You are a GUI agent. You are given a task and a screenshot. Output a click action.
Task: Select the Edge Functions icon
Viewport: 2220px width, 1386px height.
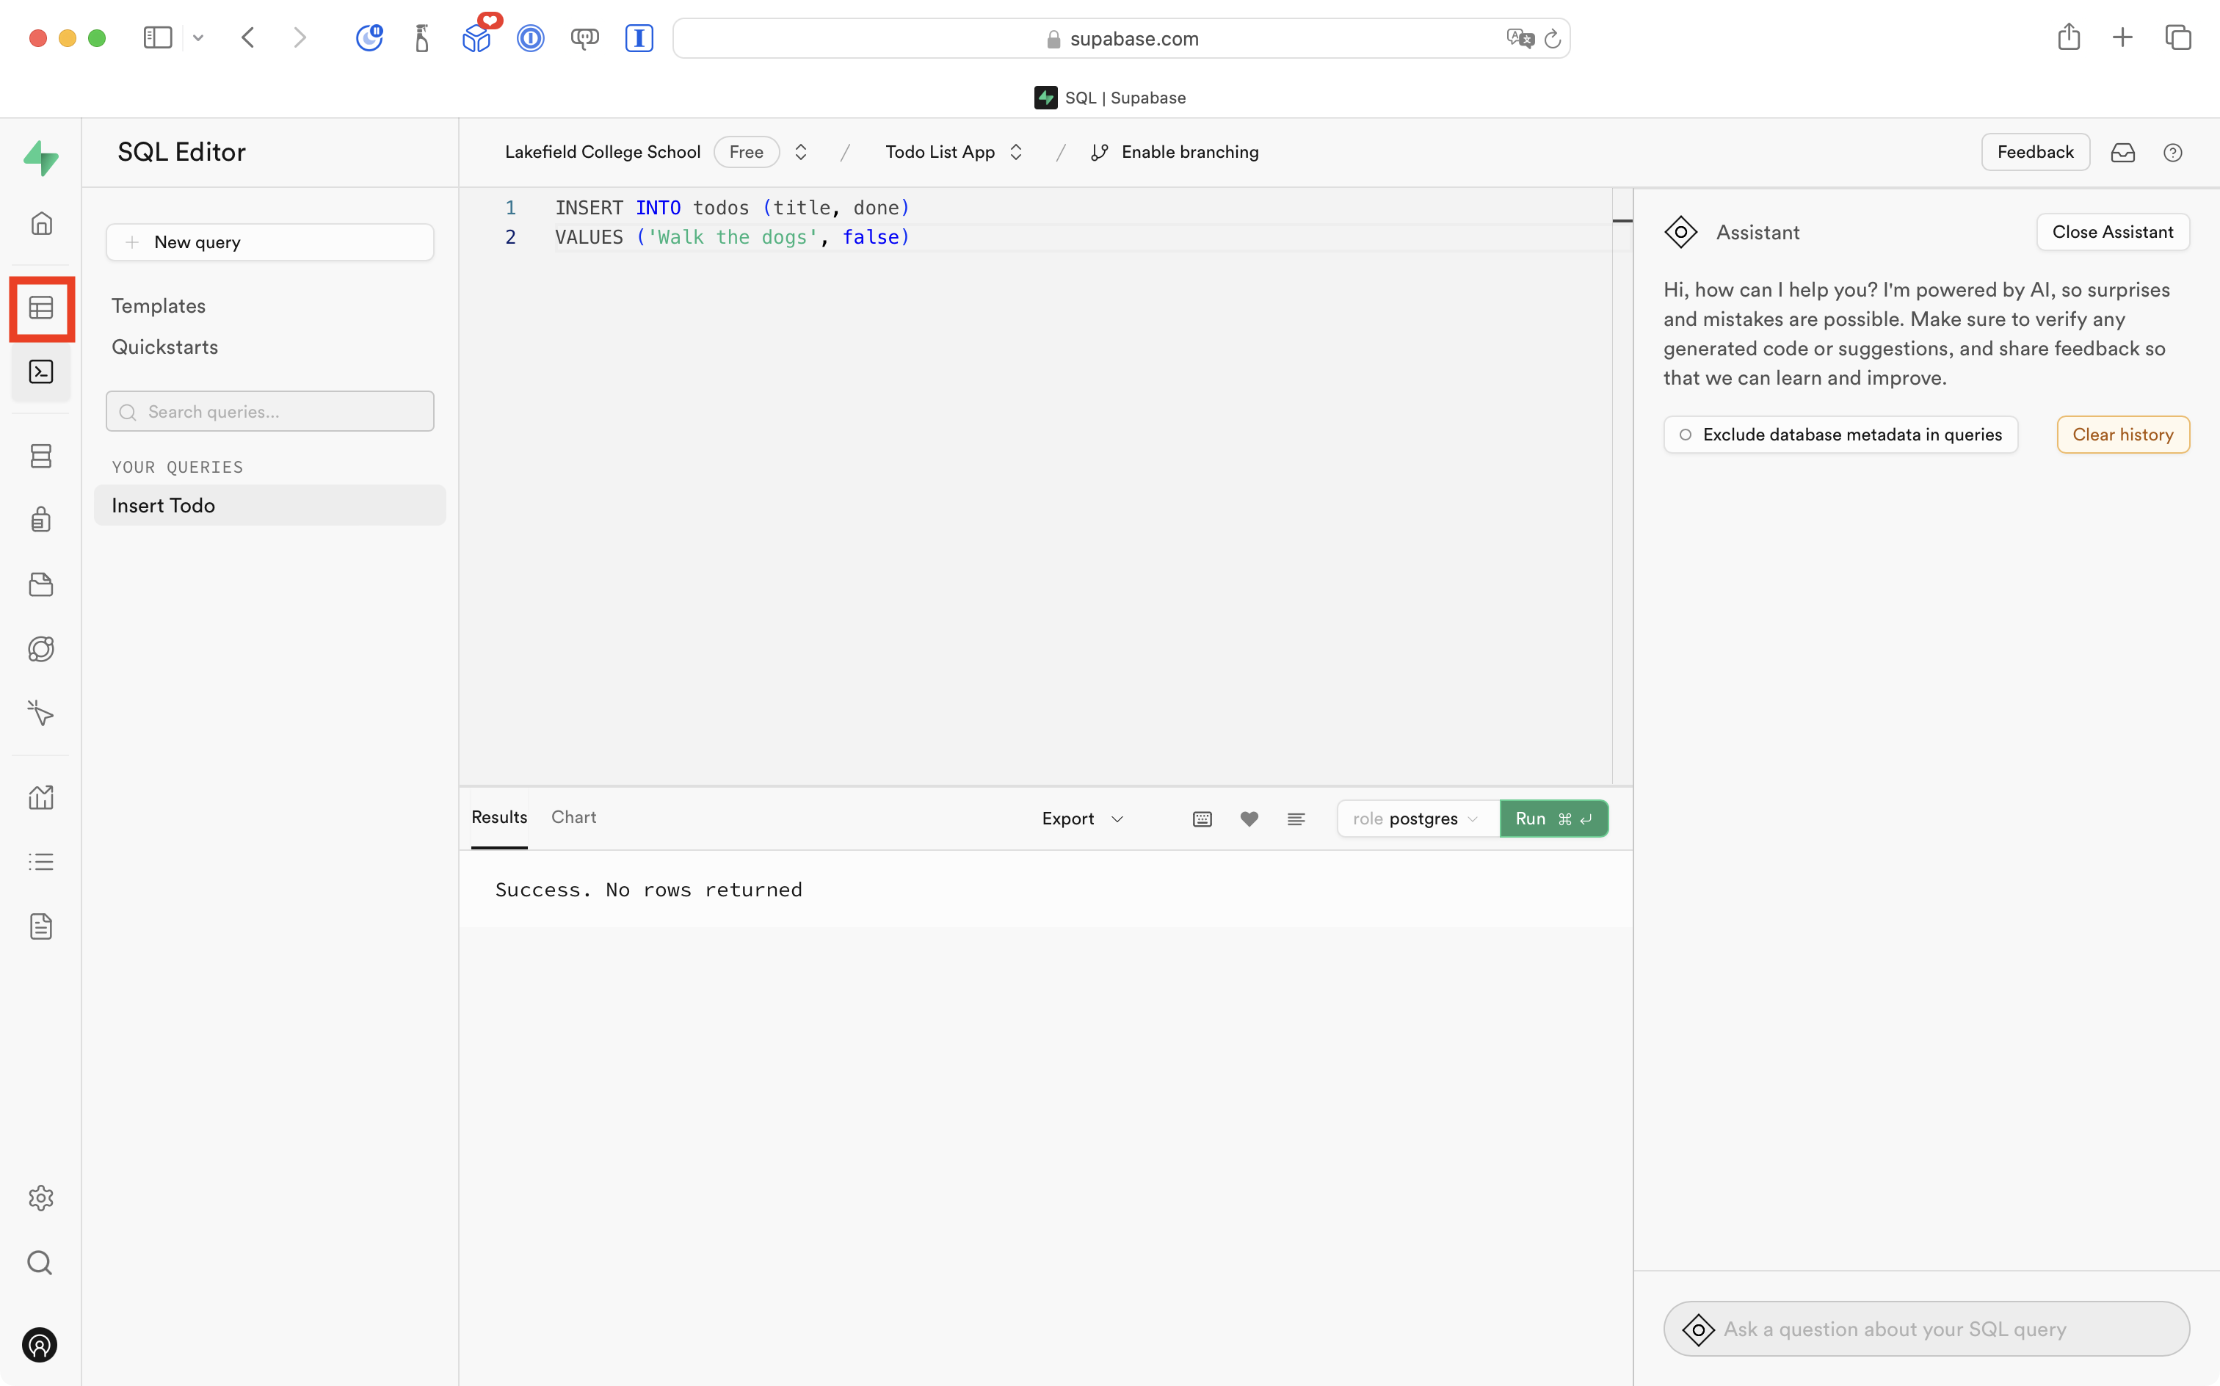point(41,649)
